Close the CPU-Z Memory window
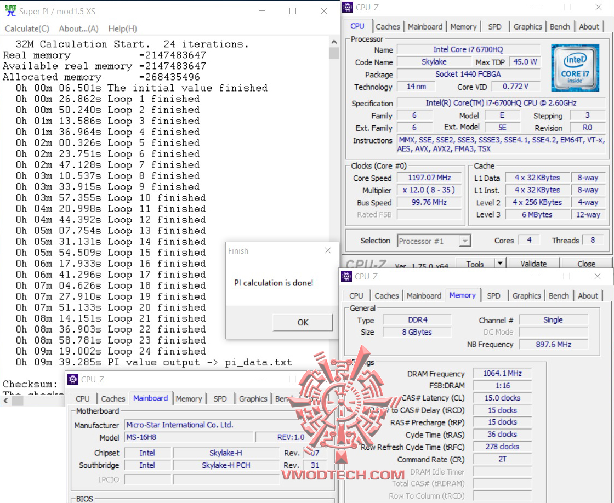614x503 pixels. 597,276
